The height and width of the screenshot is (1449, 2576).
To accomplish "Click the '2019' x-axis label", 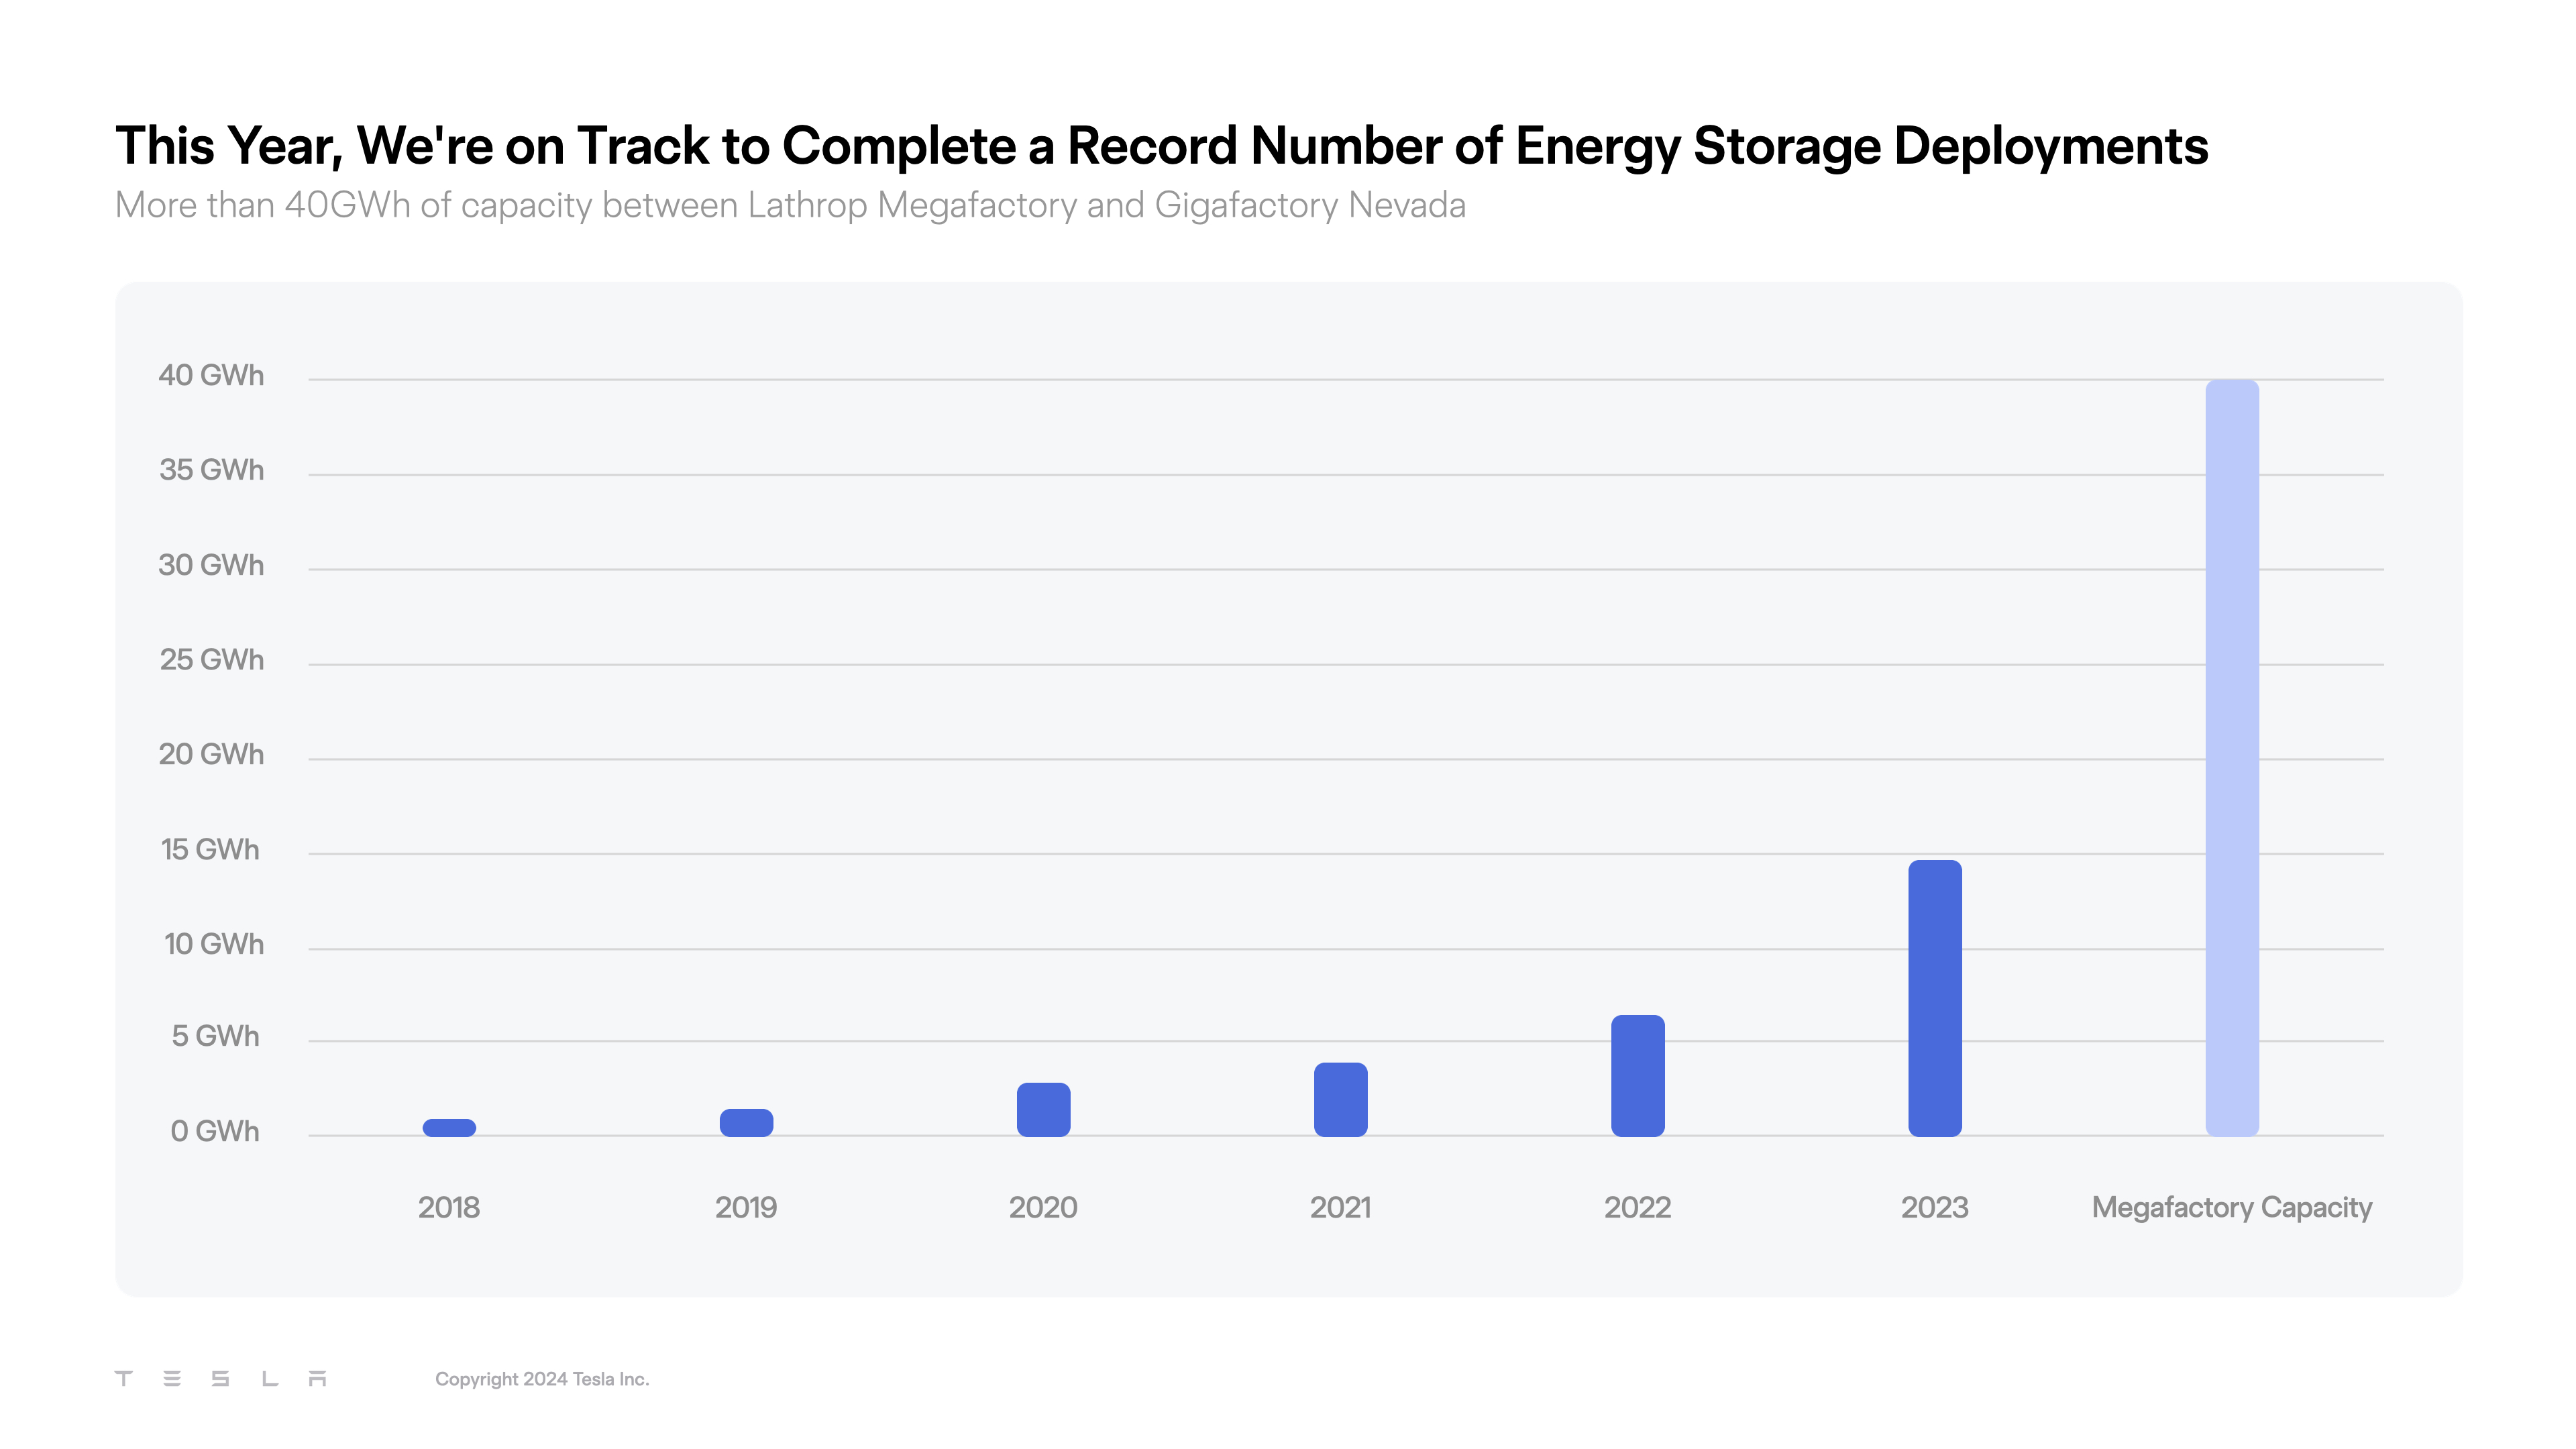I will 746,1207.
